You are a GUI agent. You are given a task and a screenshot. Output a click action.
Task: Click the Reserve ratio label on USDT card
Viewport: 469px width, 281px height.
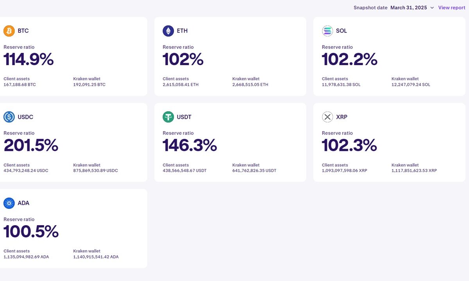pos(178,133)
